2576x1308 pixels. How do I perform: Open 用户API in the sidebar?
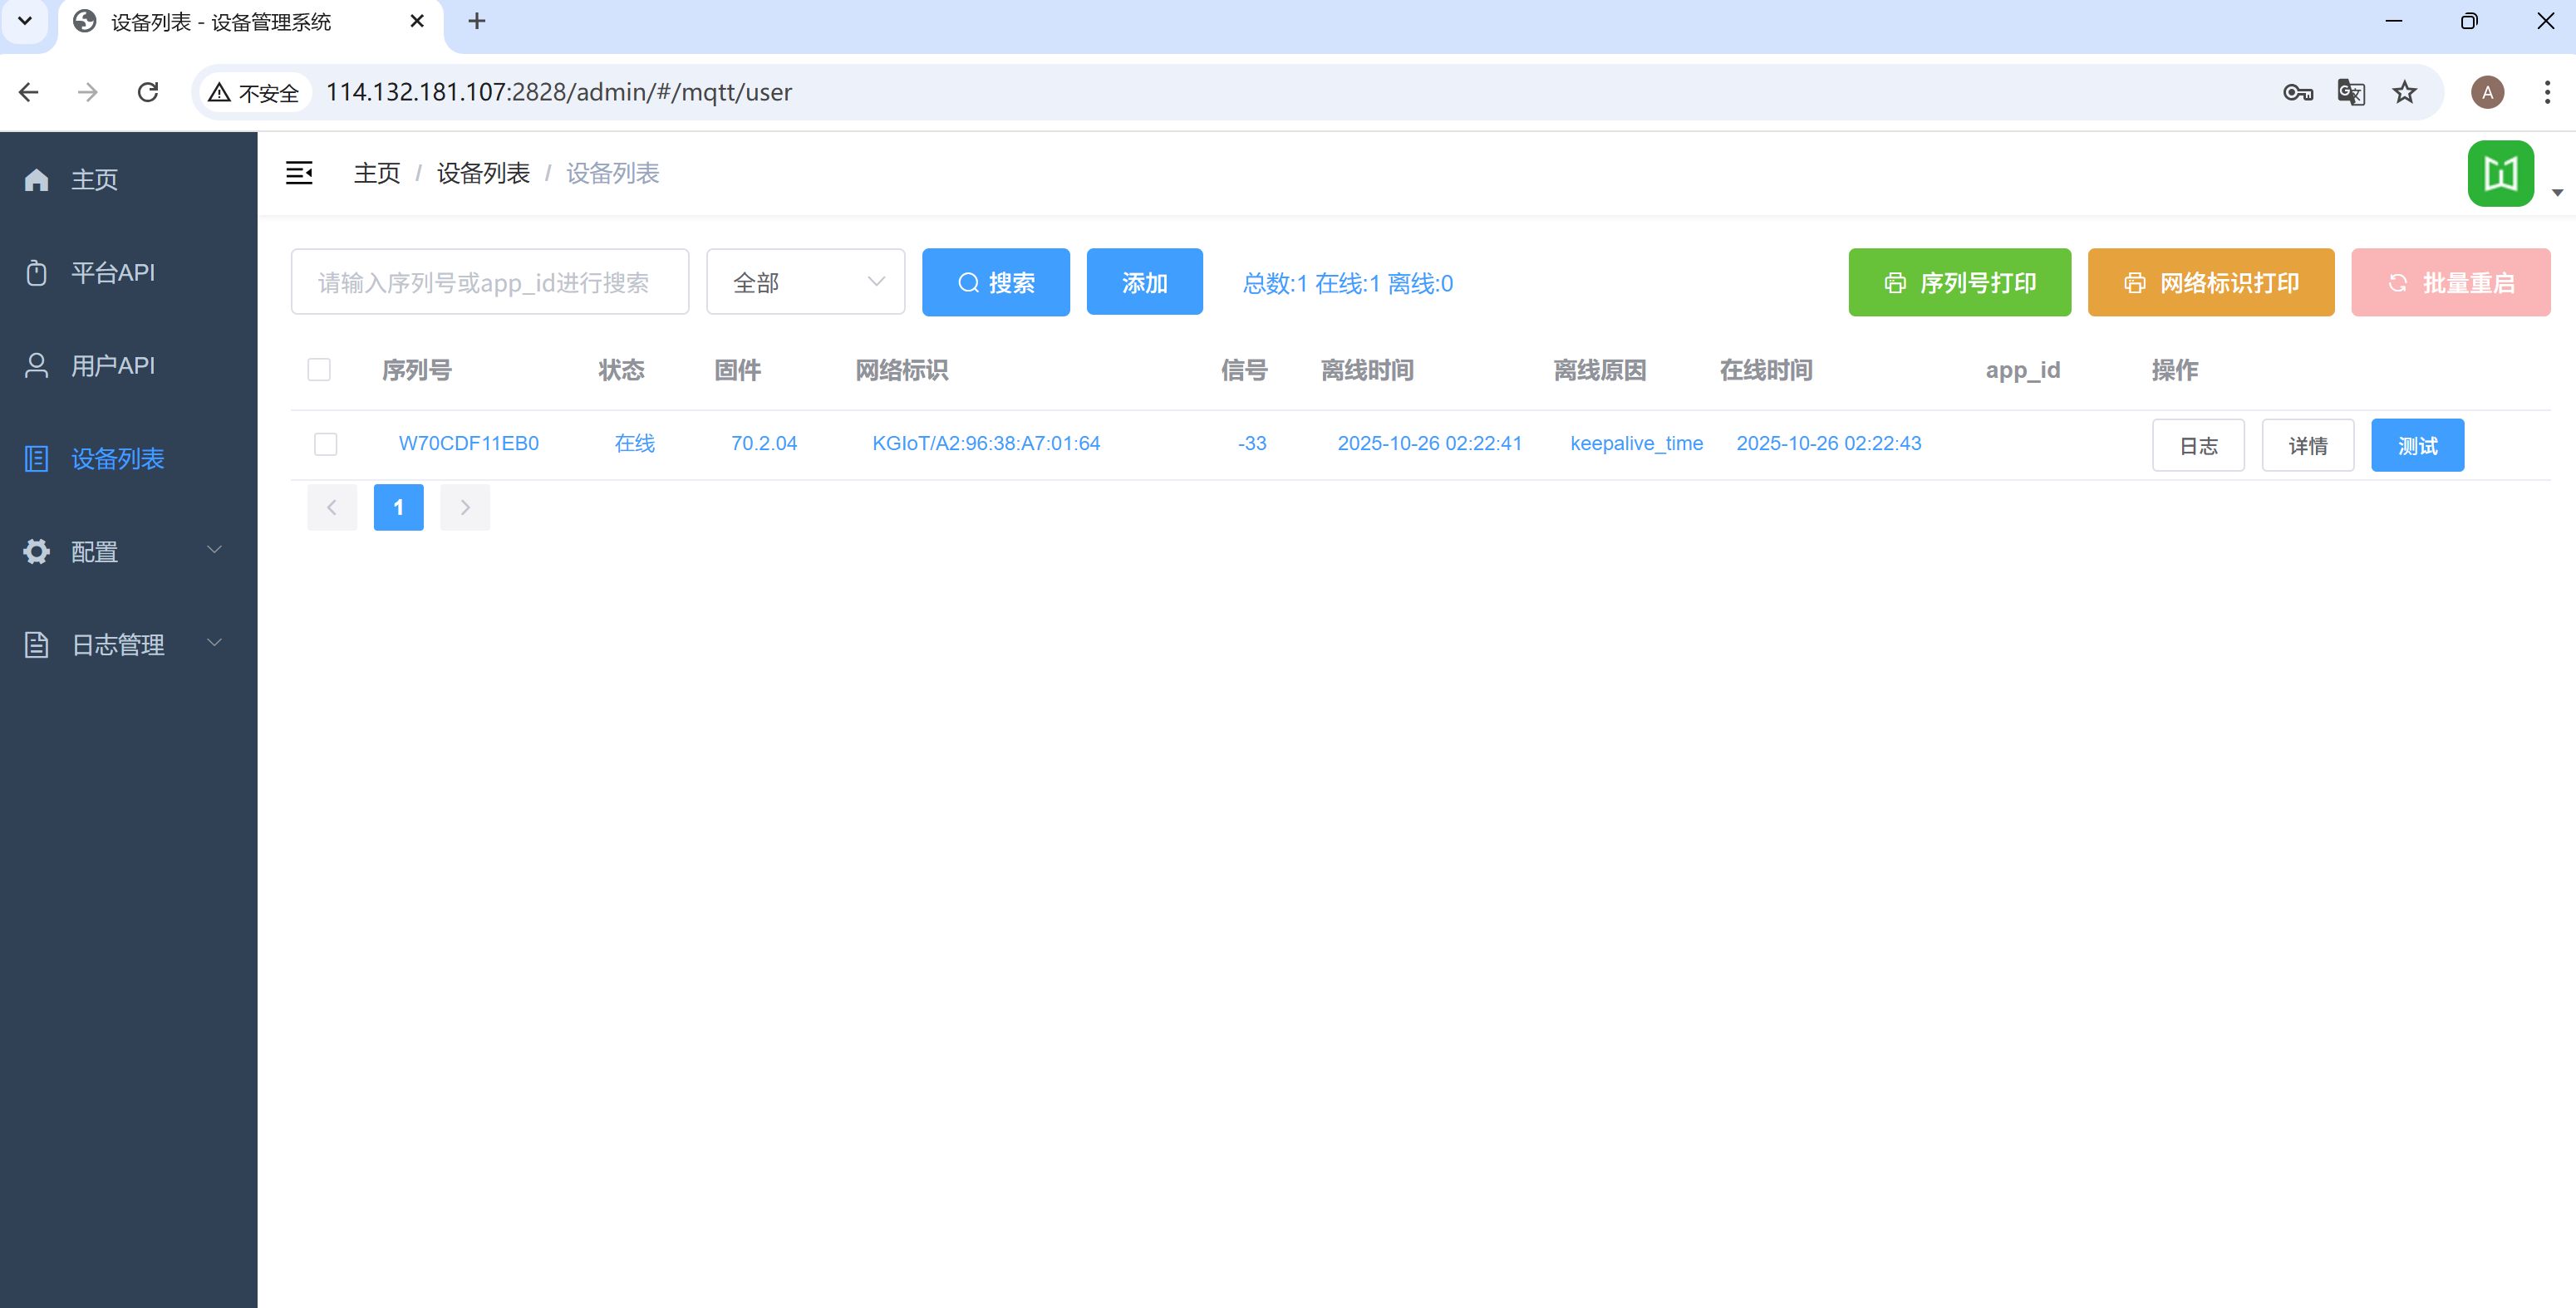tap(112, 365)
